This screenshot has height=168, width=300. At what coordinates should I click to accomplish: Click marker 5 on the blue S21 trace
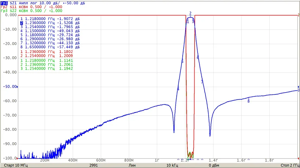(182, 61)
